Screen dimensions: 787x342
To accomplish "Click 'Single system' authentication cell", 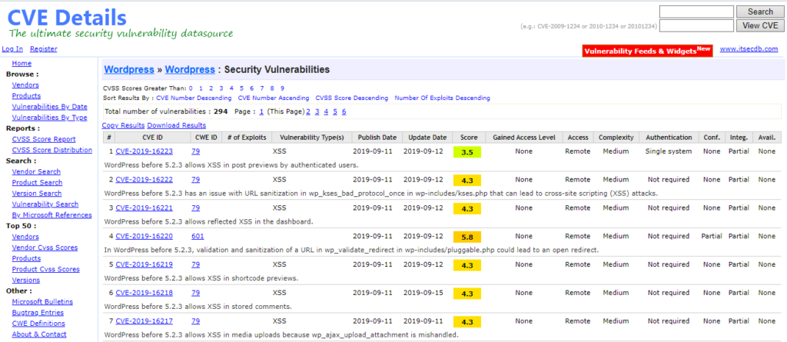I will 669,151.
